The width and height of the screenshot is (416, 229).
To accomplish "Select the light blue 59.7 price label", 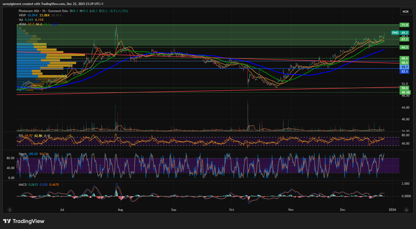I will tap(404, 67).
